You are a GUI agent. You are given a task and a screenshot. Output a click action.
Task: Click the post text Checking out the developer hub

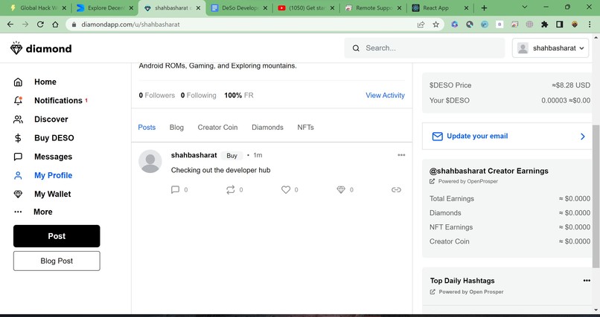[x=220, y=170]
